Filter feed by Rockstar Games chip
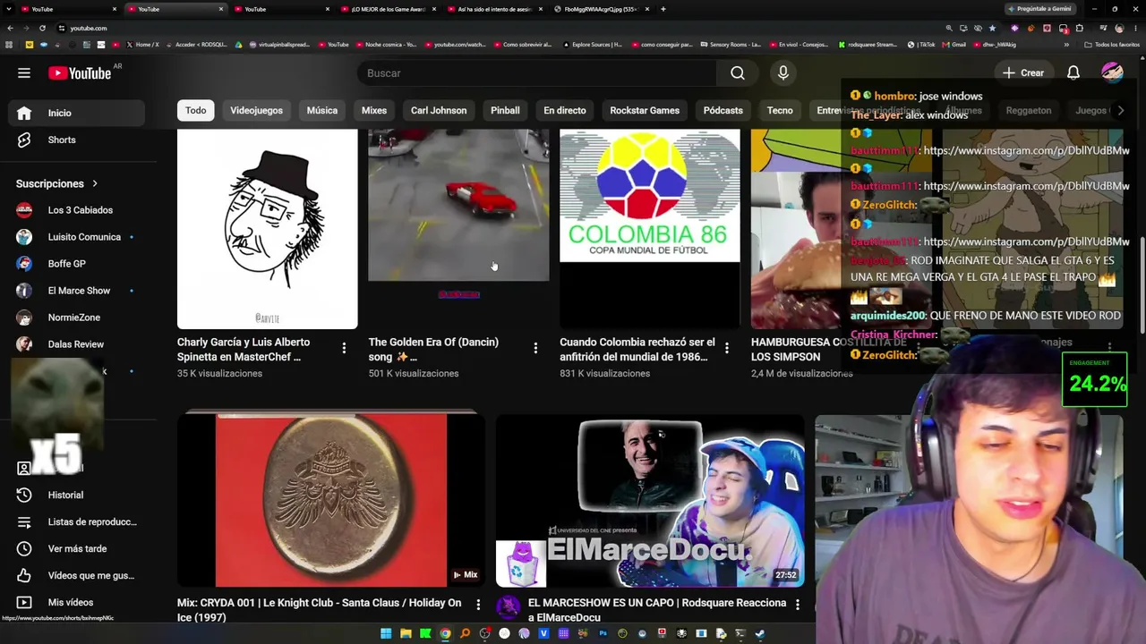 [x=645, y=110]
